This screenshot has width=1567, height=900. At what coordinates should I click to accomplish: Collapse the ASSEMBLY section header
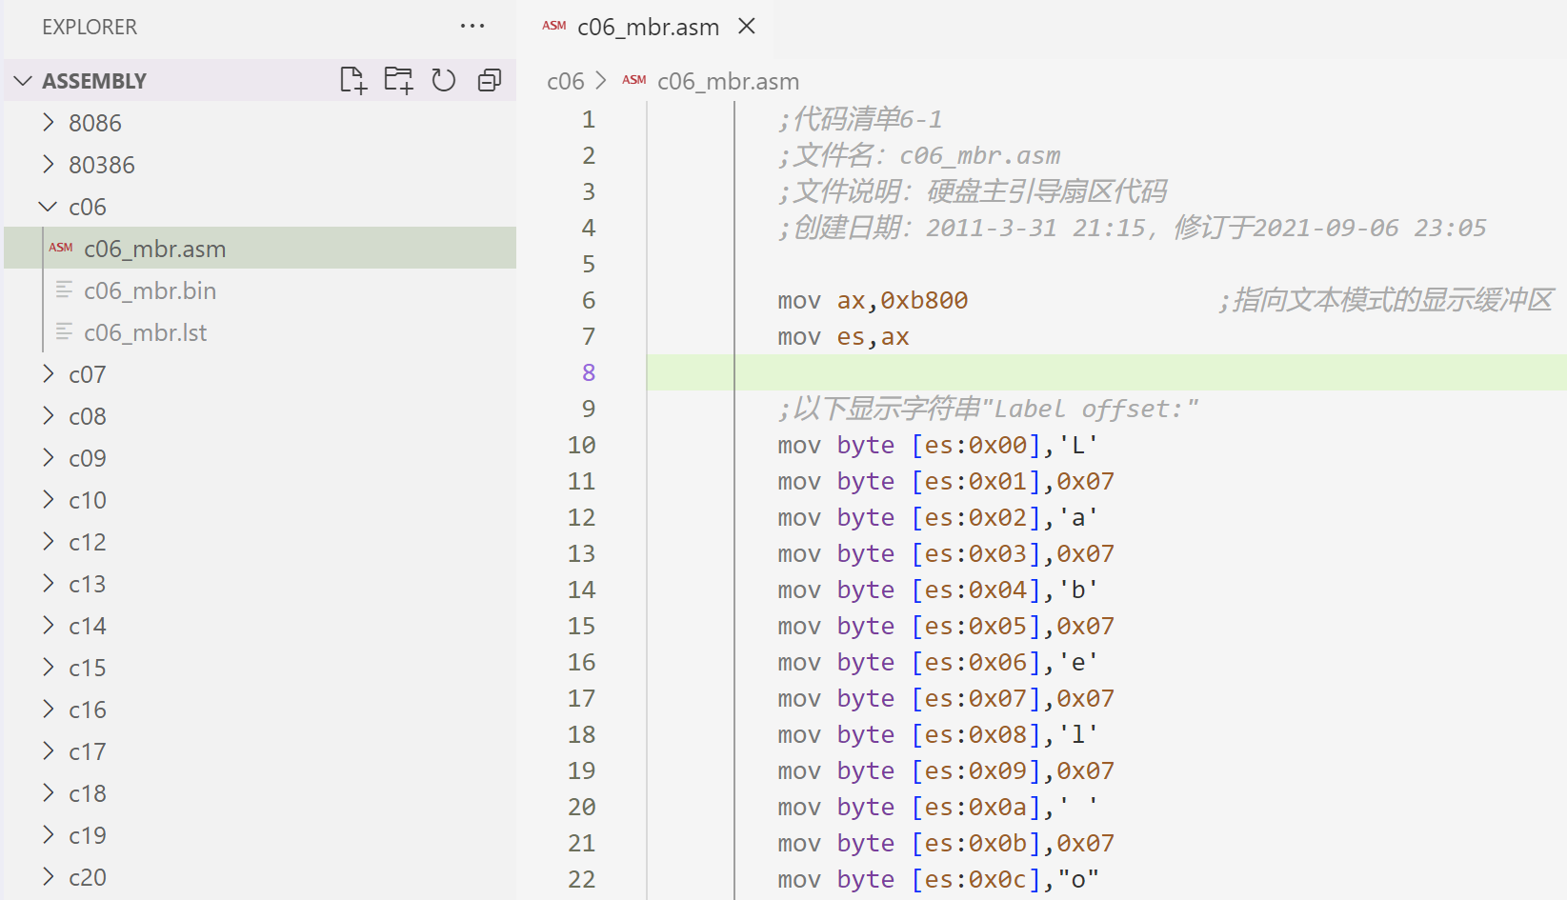pyautogui.click(x=260, y=81)
